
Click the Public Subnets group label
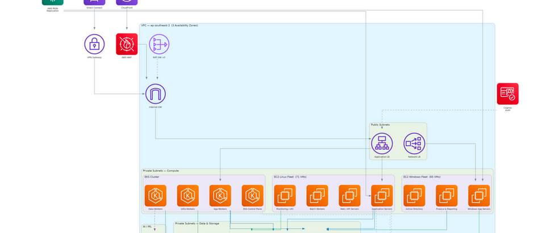coord(381,125)
